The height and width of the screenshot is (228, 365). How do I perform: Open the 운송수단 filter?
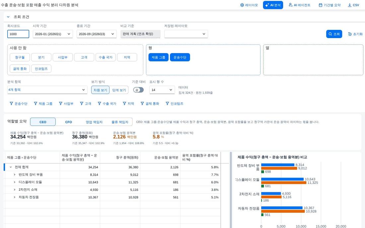click(18, 104)
